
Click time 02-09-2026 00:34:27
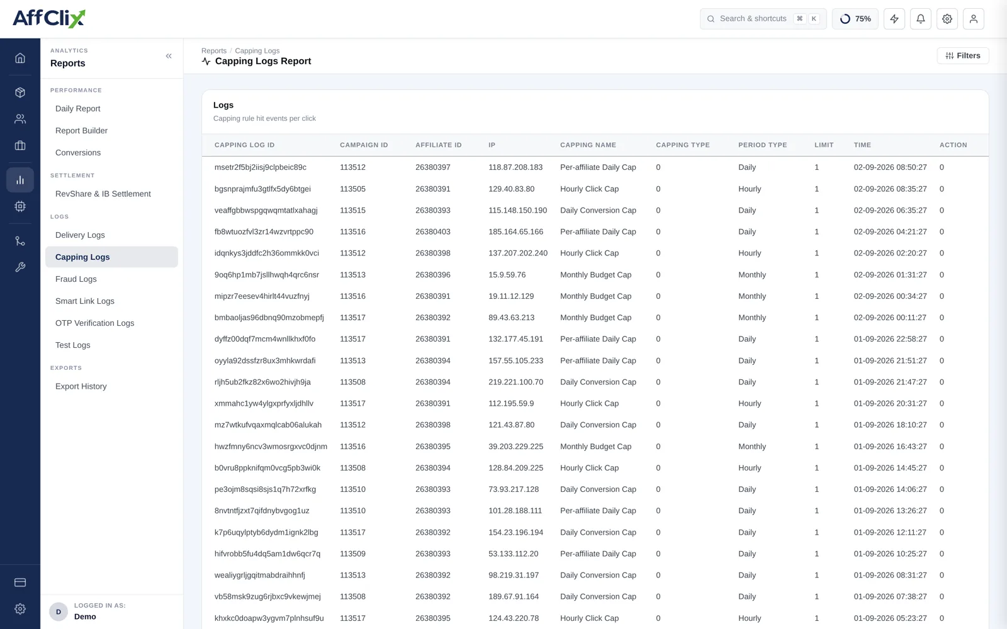pos(890,296)
